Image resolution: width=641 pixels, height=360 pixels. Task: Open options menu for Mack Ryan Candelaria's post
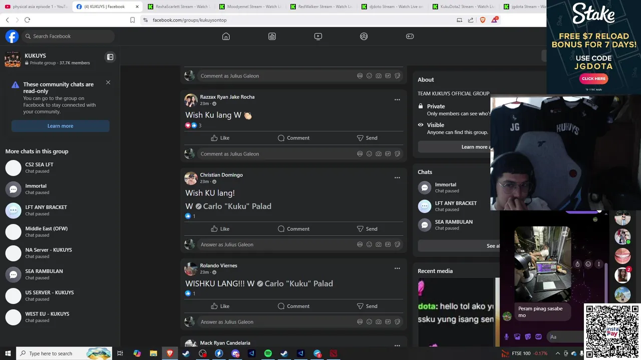[397, 345]
